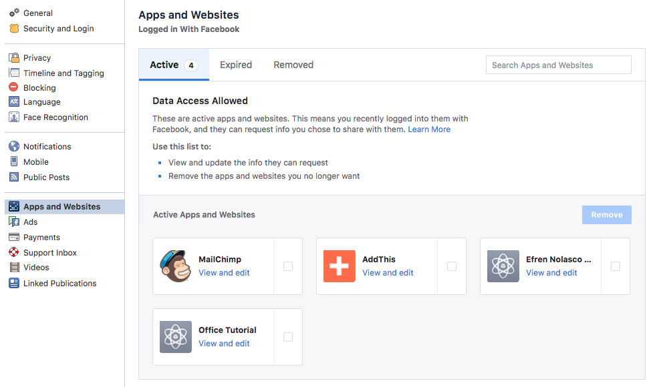Click the Notifications globe icon
Screen dimensions: 655x387
point(14,146)
